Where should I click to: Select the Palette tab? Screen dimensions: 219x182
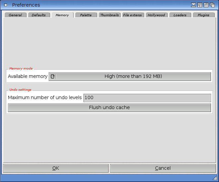pyautogui.click(x=86, y=15)
